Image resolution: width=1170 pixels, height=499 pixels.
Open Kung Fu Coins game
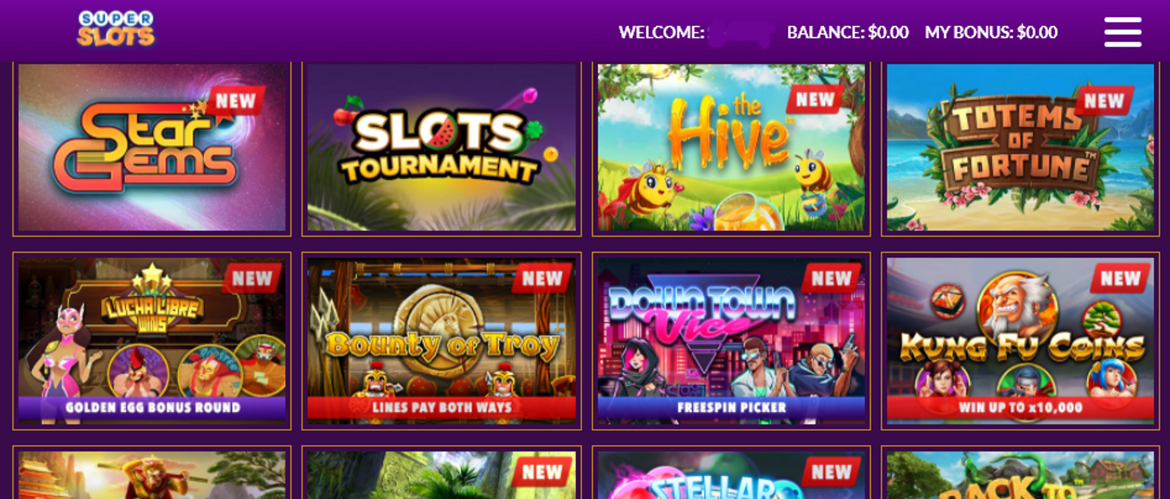[1020, 341]
